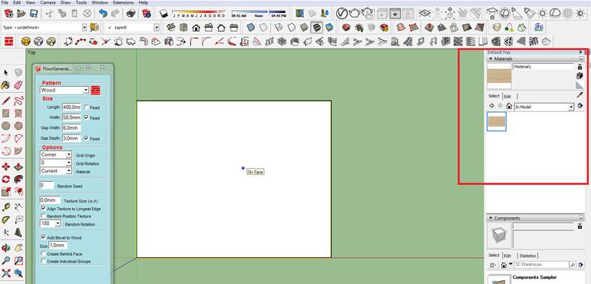
Task: Open the FloorGenerator red brick toolbar icon
Action: [x=8, y=41]
